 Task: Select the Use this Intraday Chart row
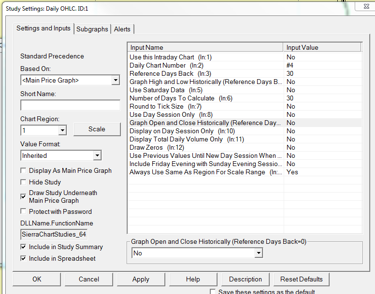pyautogui.click(x=245, y=57)
